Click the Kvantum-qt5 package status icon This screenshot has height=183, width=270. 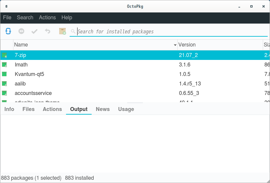[x=4, y=74]
